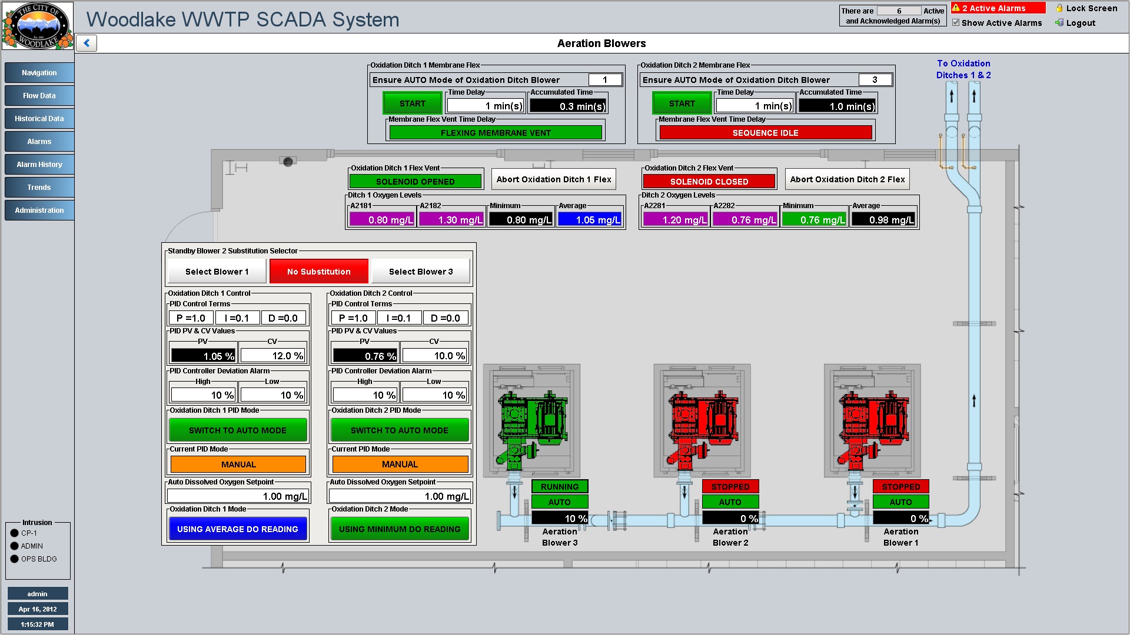The width and height of the screenshot is (1130, 635).
Task: Open the Alarm History page
Action: tap(39, 165)
